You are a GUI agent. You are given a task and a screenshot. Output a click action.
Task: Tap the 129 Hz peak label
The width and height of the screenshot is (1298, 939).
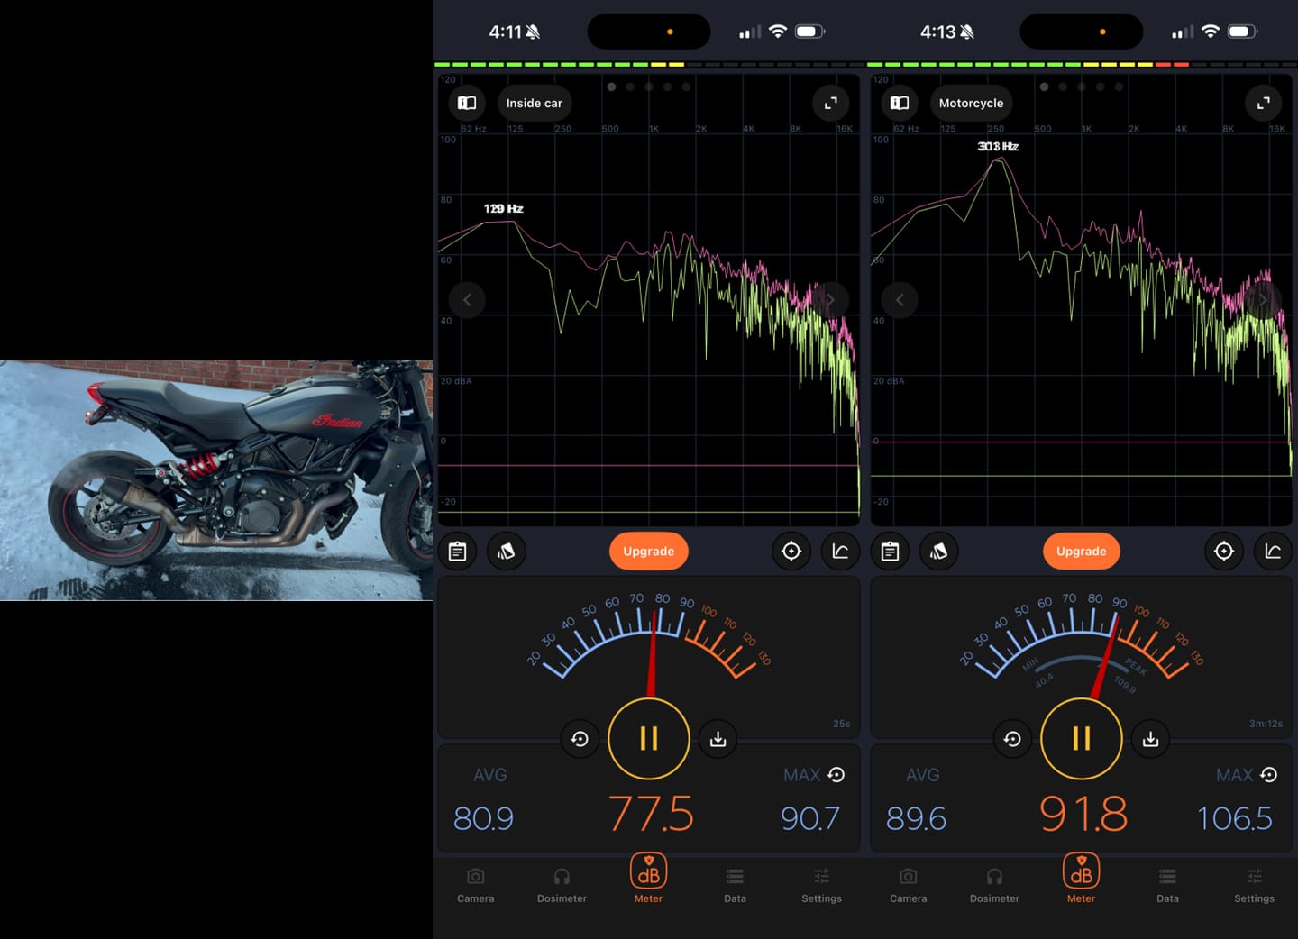click(x=504, y=208)
